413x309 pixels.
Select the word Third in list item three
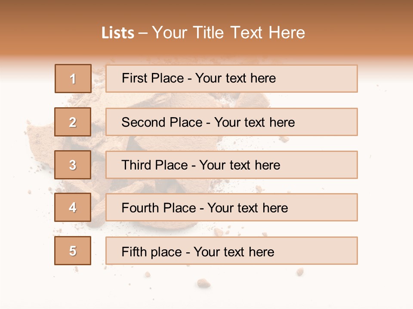pos(136,165)
